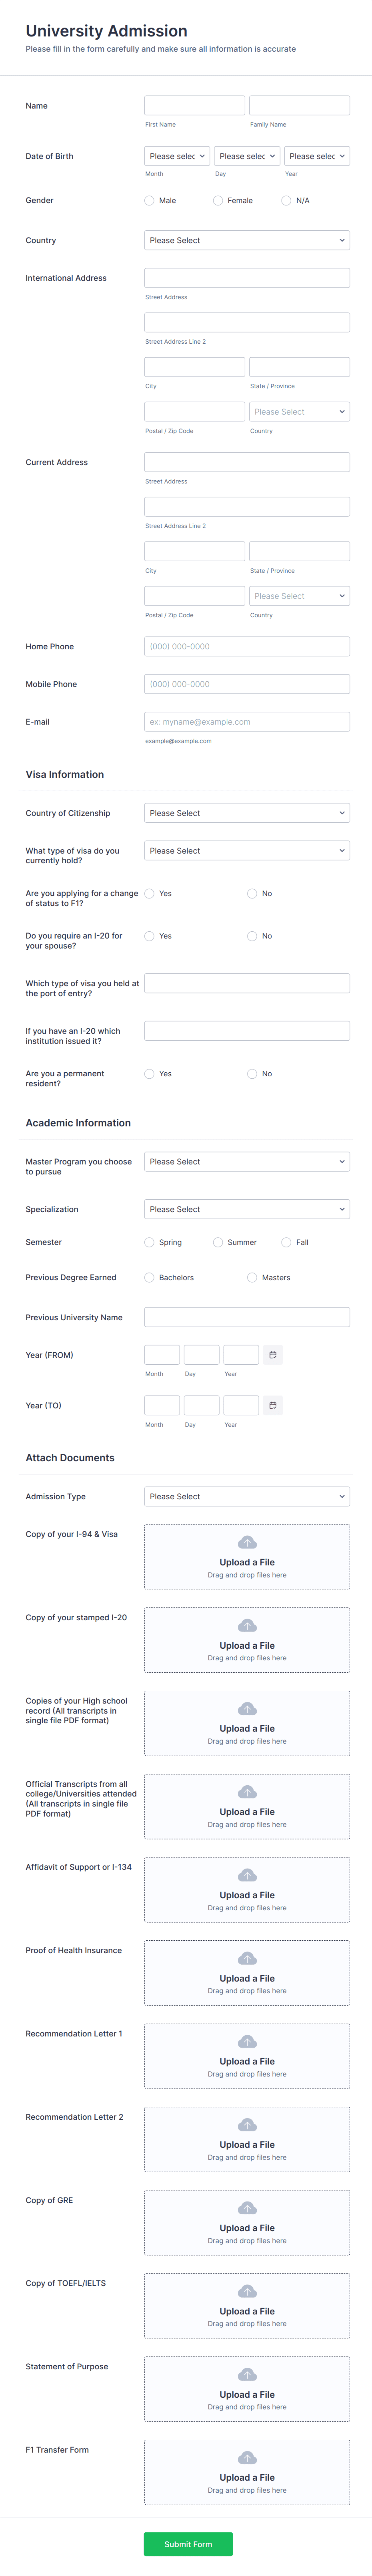Open the Specialization dropdown
The width and height of the screenshot is (372, 2576).
[246, 1209]
